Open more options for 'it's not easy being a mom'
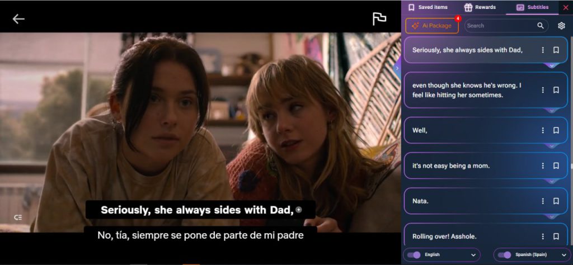 click(x=543, y=165)
